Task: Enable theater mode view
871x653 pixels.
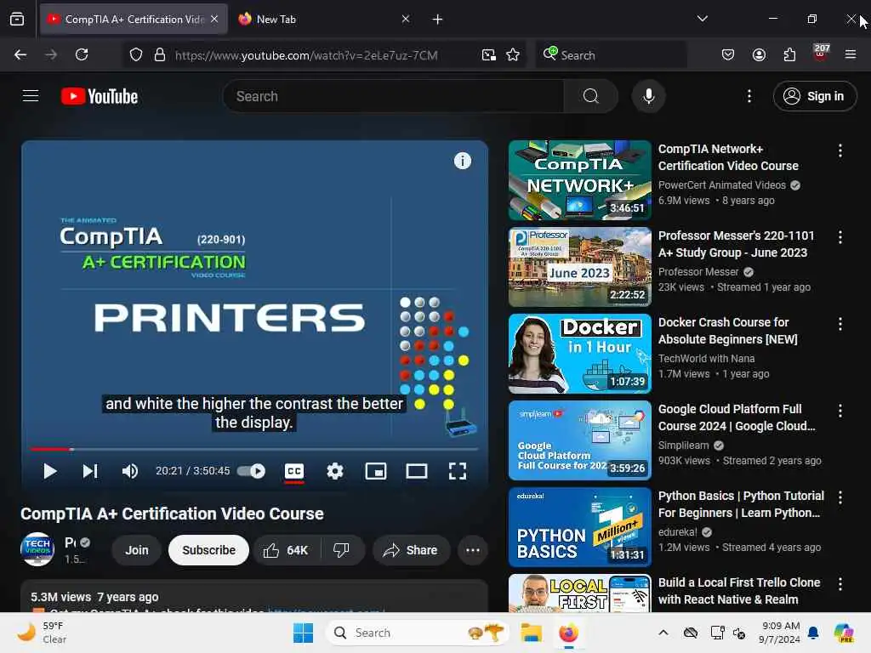Action: [417, 471]
